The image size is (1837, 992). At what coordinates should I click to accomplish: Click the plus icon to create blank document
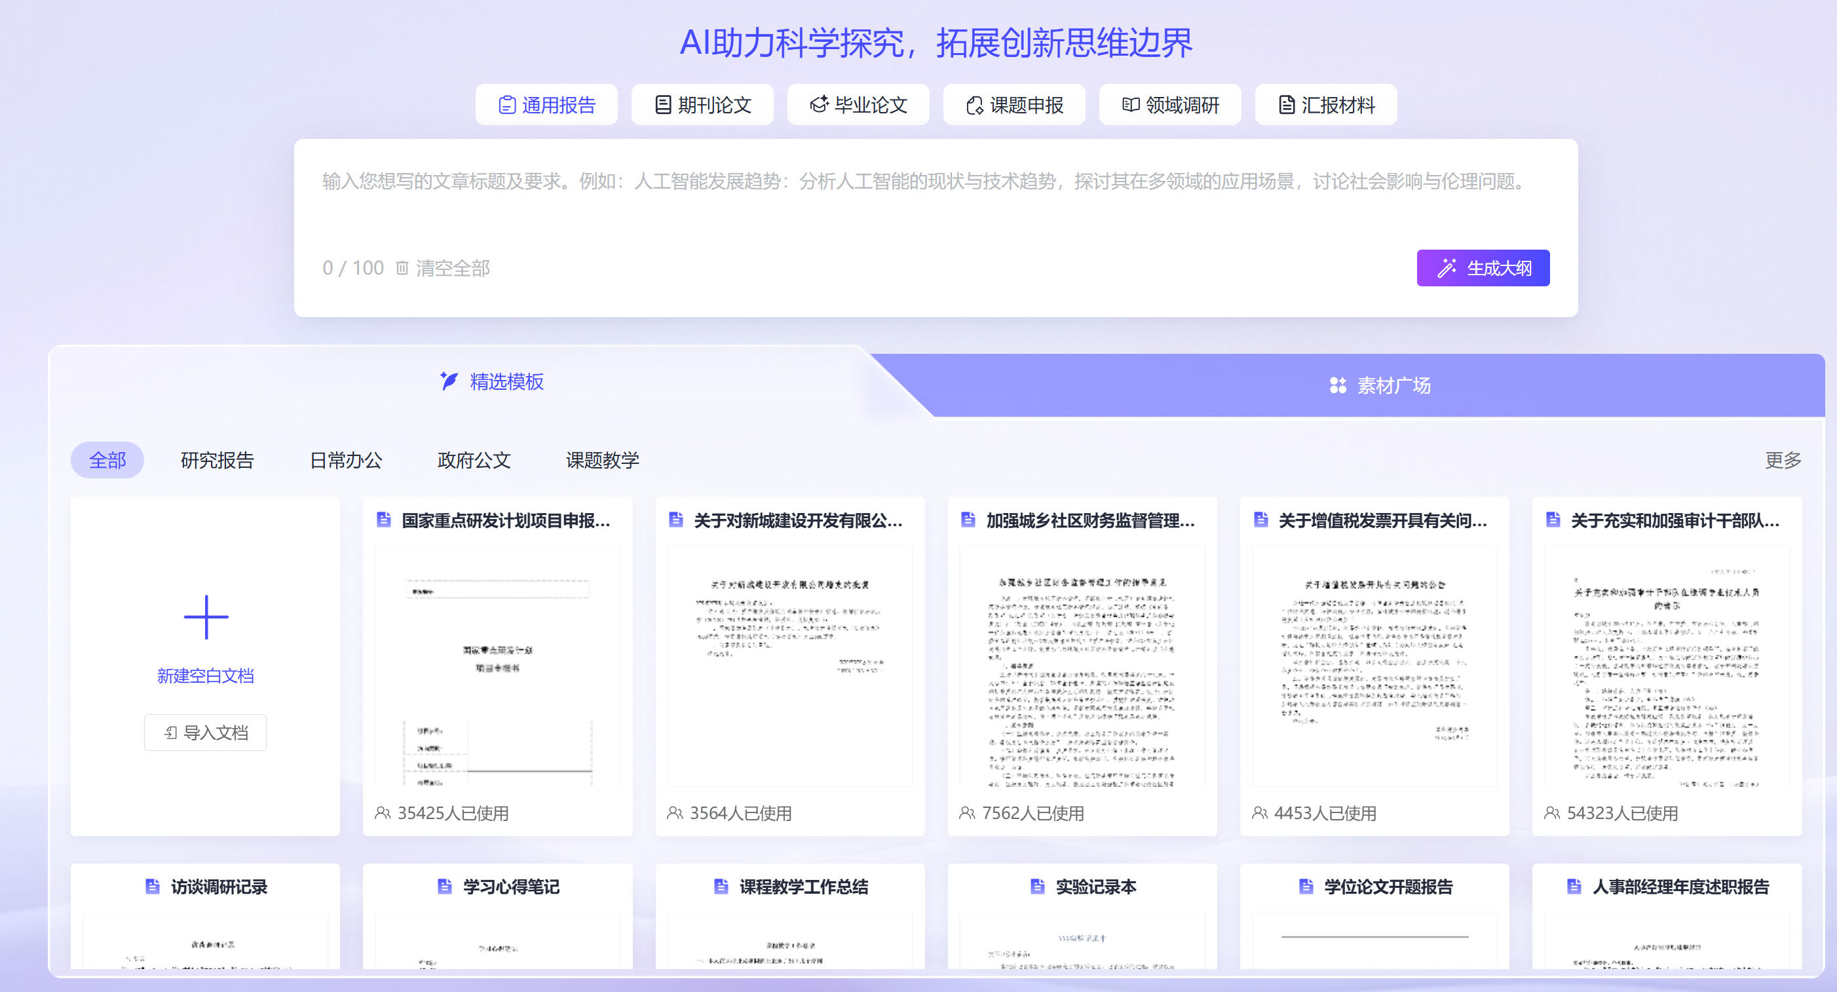(206, 618)
